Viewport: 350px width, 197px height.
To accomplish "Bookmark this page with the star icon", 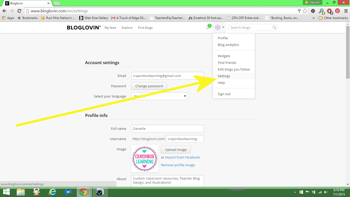I will (x=305, y=11).
